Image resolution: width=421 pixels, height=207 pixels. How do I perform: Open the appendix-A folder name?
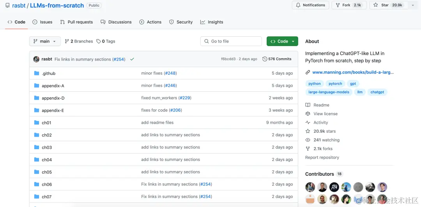[53, 86]
